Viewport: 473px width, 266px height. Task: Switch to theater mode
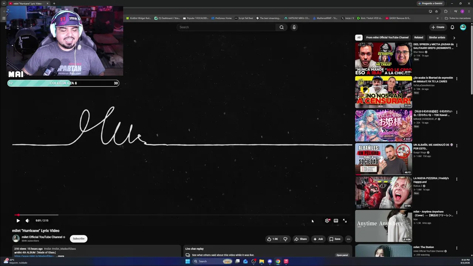coord(336,221)
